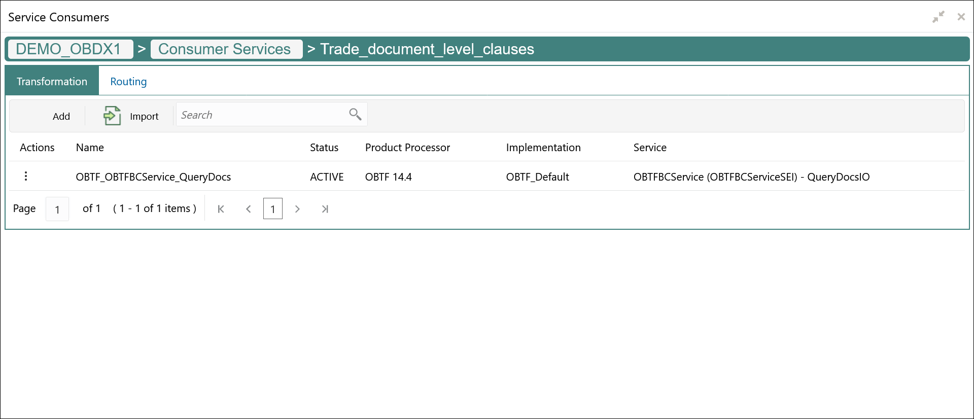Open the actions menu for OBTF_OBTFBCService_QueryDocs
The height and width of the screenshot is (419, 974).
click(x=26, y=176)
